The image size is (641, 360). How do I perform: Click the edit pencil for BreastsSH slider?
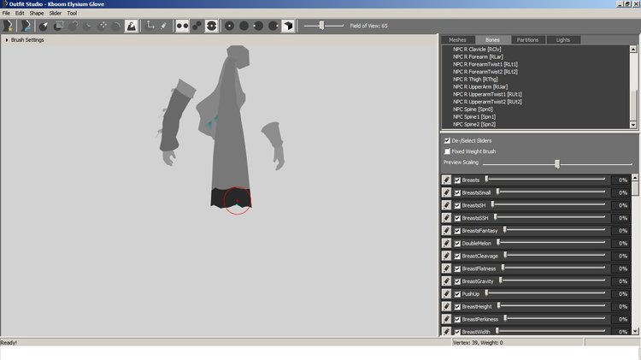(x=446, y=205)
